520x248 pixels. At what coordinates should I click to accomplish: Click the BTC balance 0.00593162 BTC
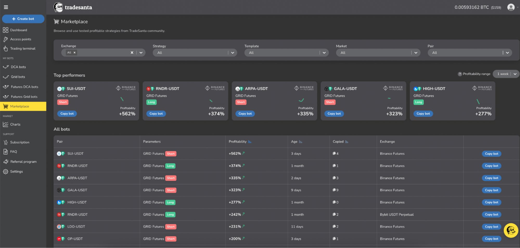coord(472,7)
